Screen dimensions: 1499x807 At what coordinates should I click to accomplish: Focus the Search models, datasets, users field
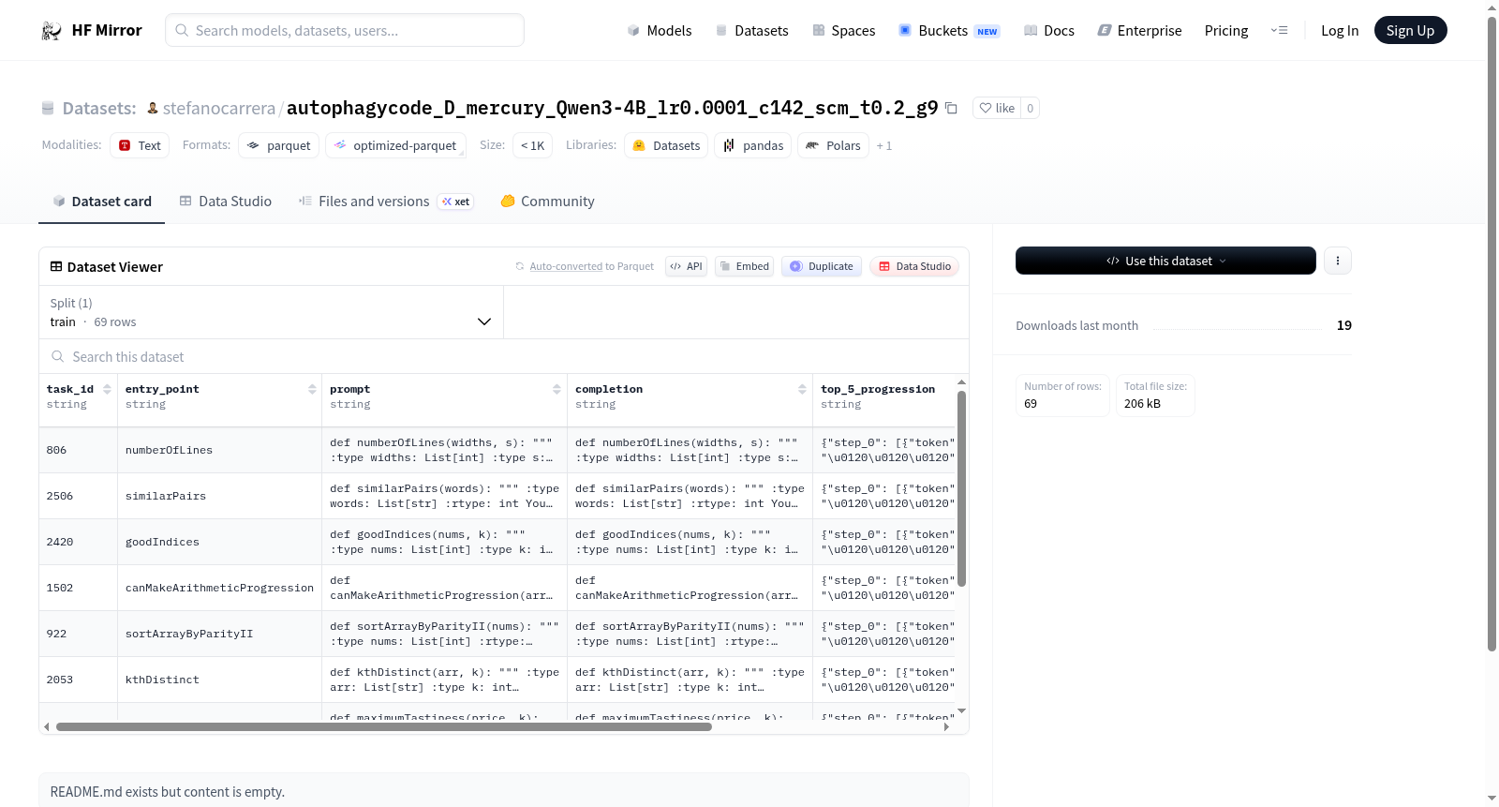click(345, 30)
